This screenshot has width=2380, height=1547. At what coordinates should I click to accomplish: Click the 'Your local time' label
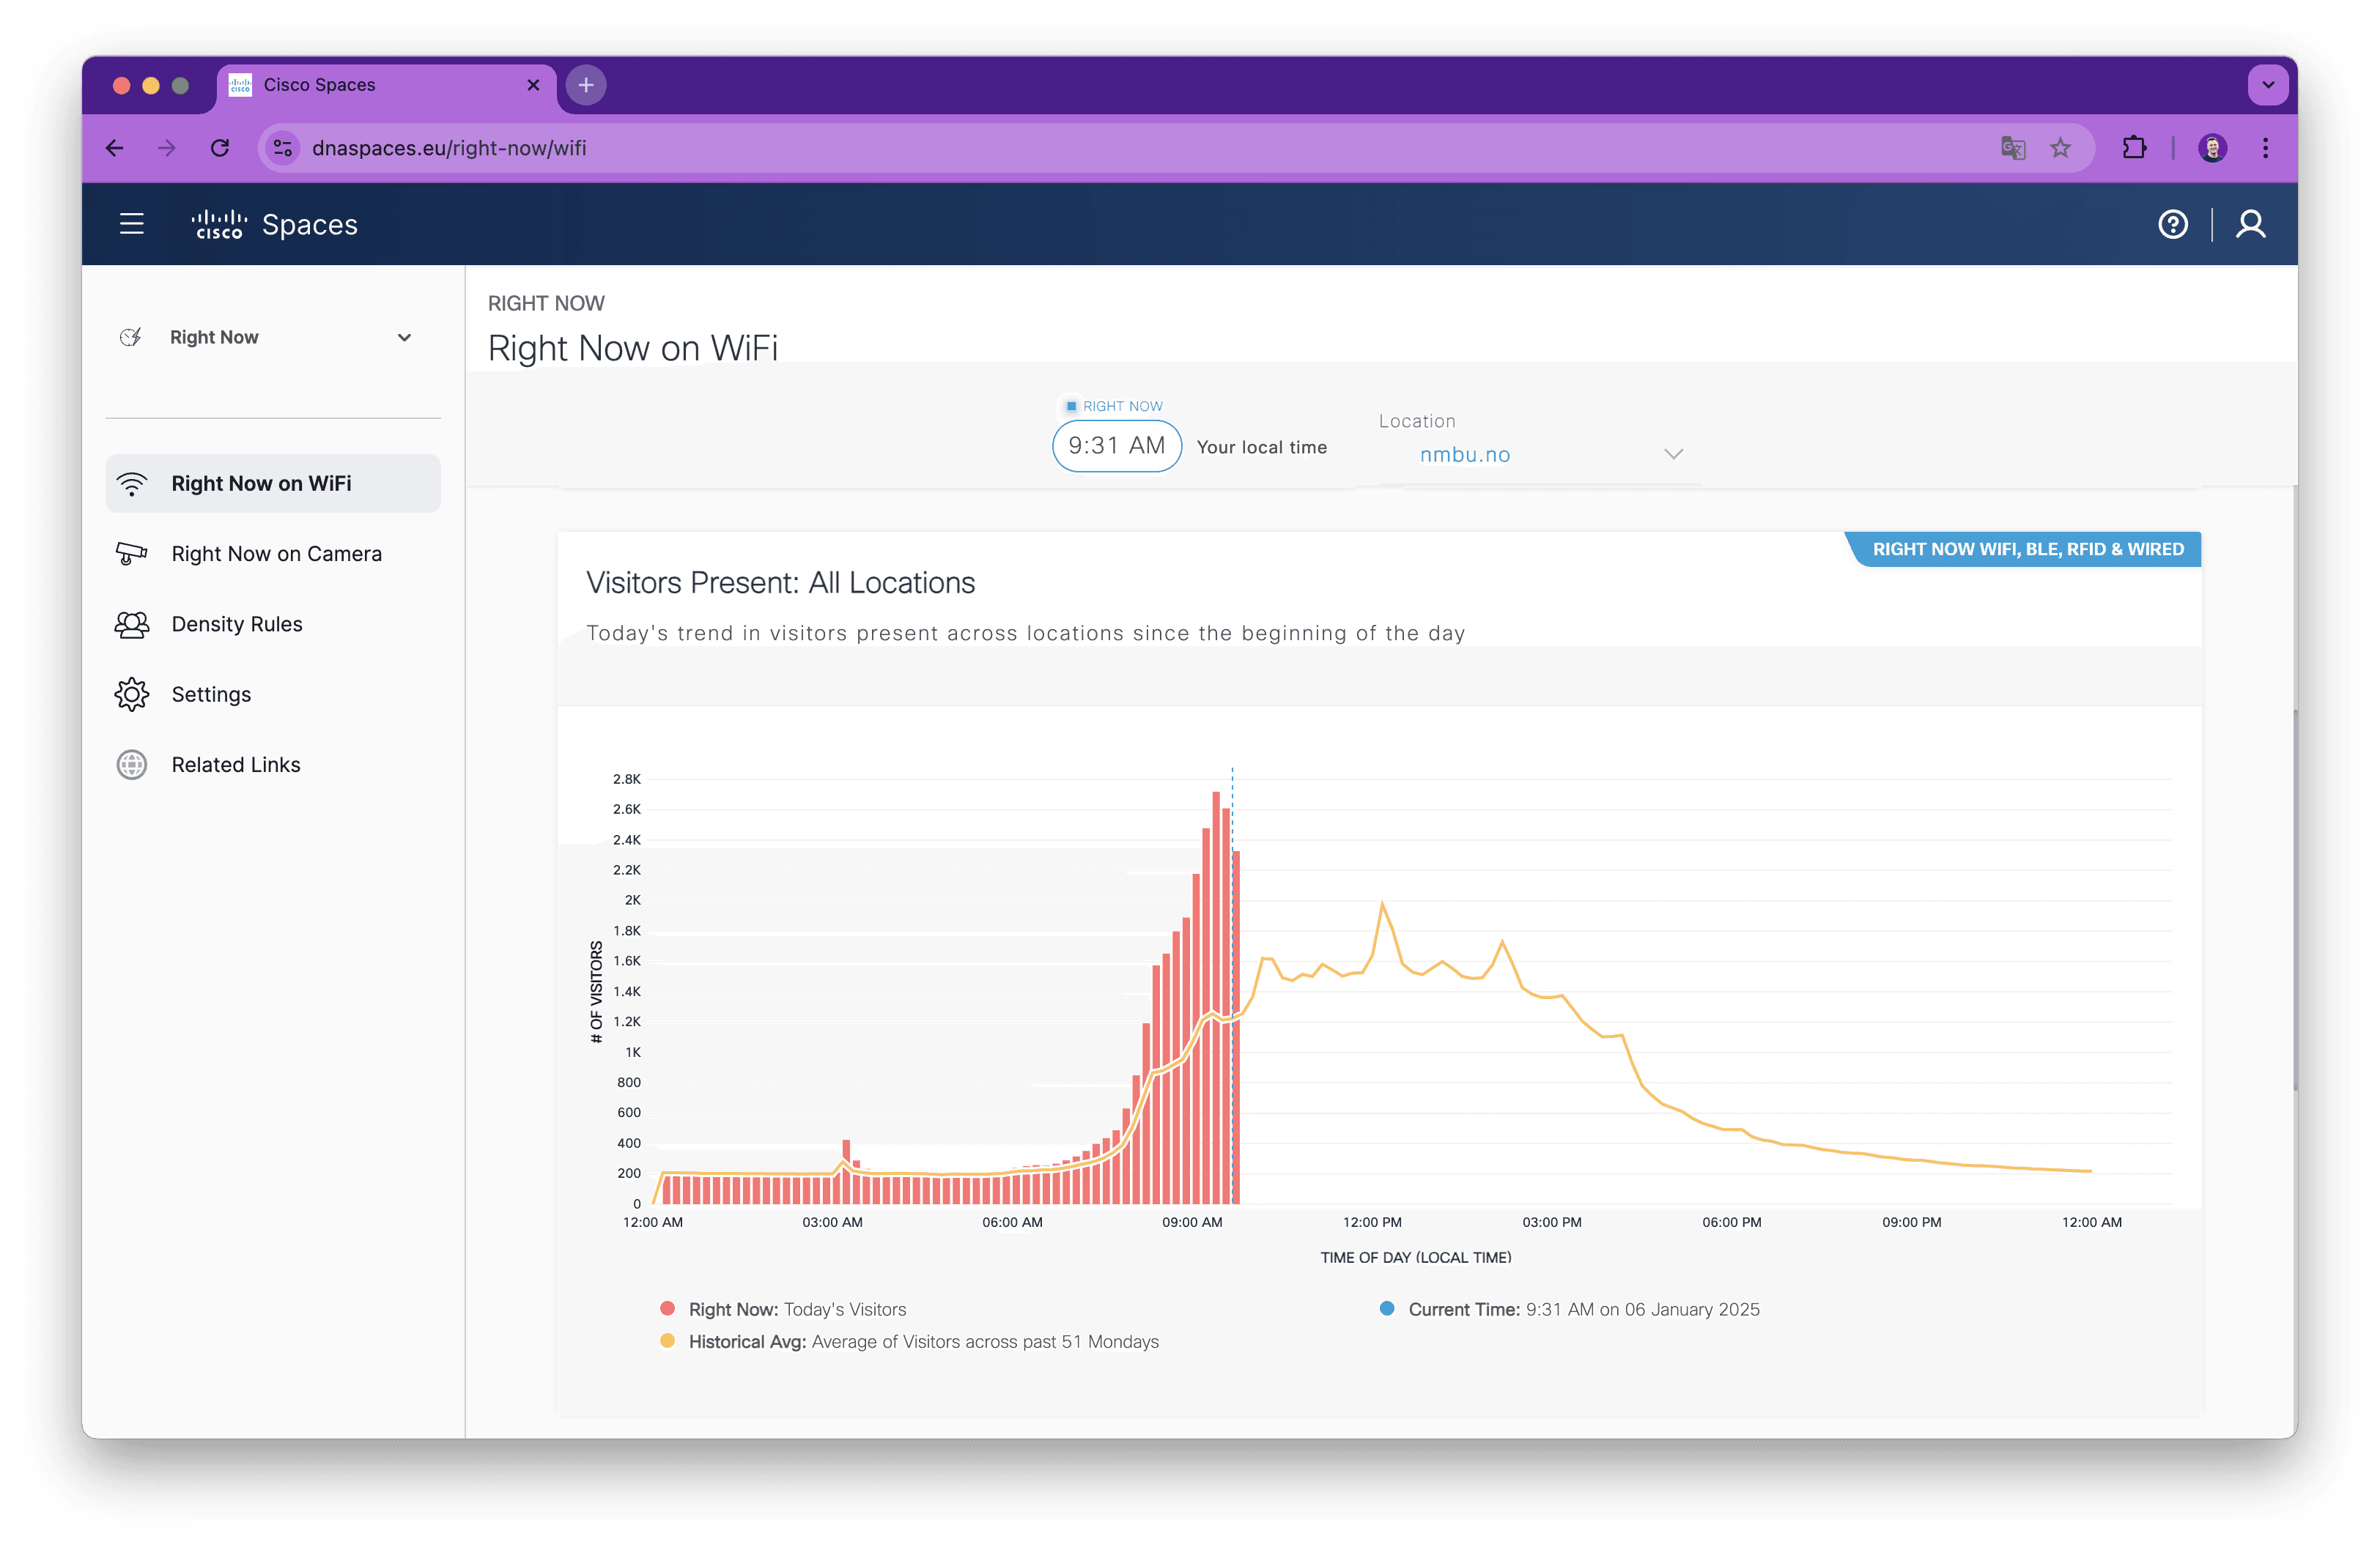coord(1262,448)
